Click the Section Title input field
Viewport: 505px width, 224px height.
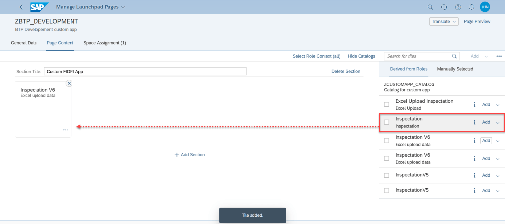point(145,71)
